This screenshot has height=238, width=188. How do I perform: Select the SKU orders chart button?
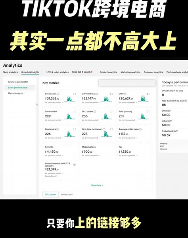coord(51,194)
